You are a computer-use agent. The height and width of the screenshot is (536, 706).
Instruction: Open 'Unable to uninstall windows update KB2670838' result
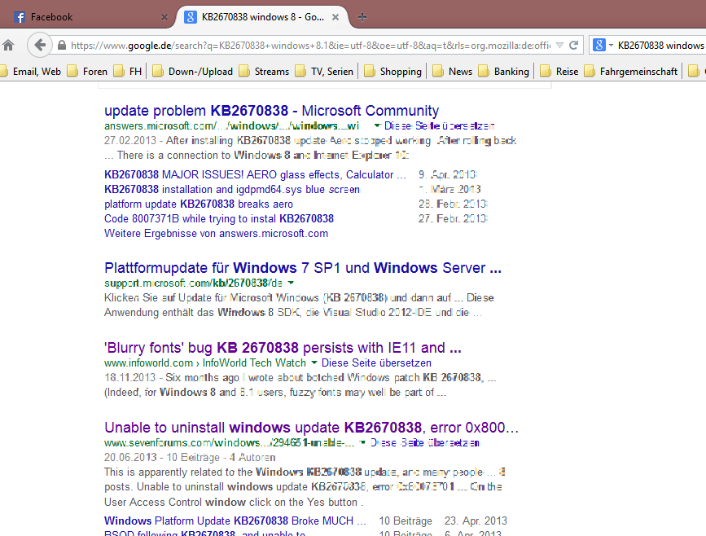coord(312,428)
